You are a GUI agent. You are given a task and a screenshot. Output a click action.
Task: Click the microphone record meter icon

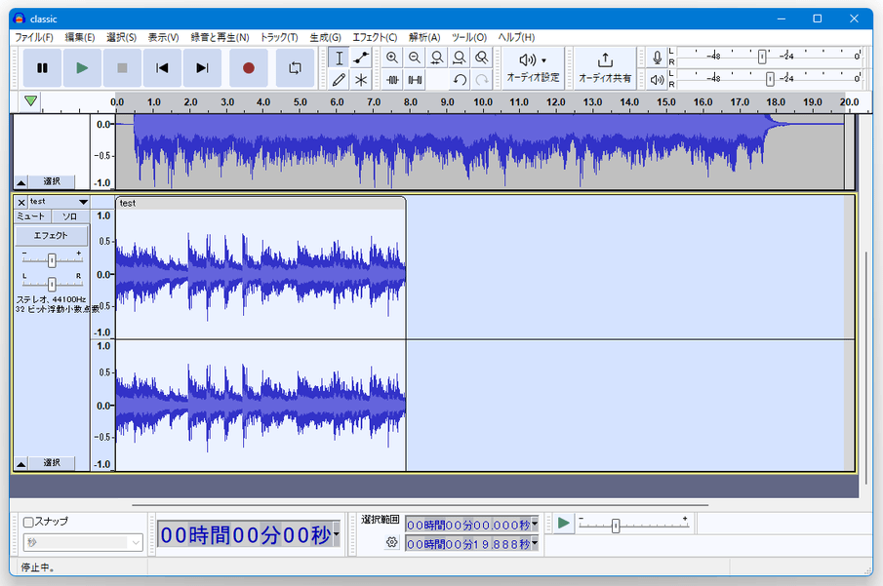[x=657, y=58]
